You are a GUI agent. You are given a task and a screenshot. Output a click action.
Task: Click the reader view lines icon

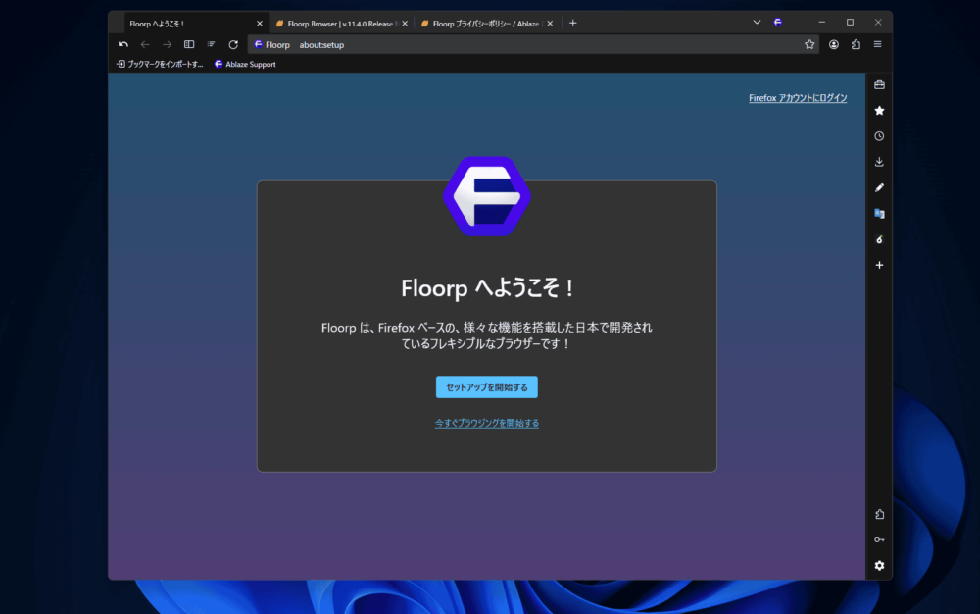[212, 44]
